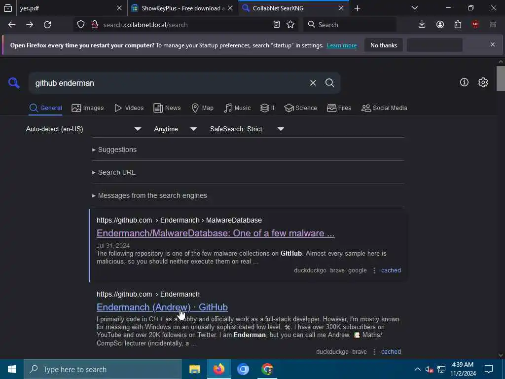Select the News search category
505x379 pixels.
(x=167, y=108)
